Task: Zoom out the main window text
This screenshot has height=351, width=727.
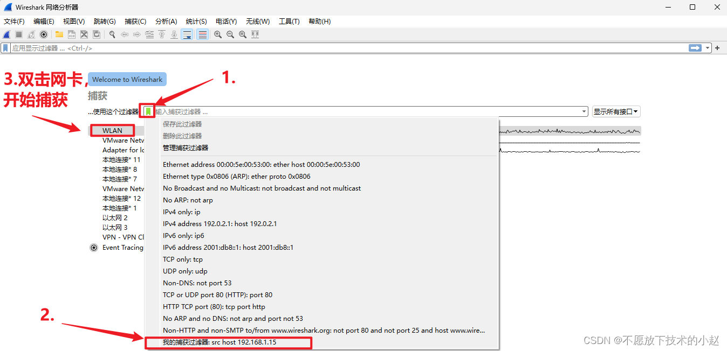Action: 230,34
